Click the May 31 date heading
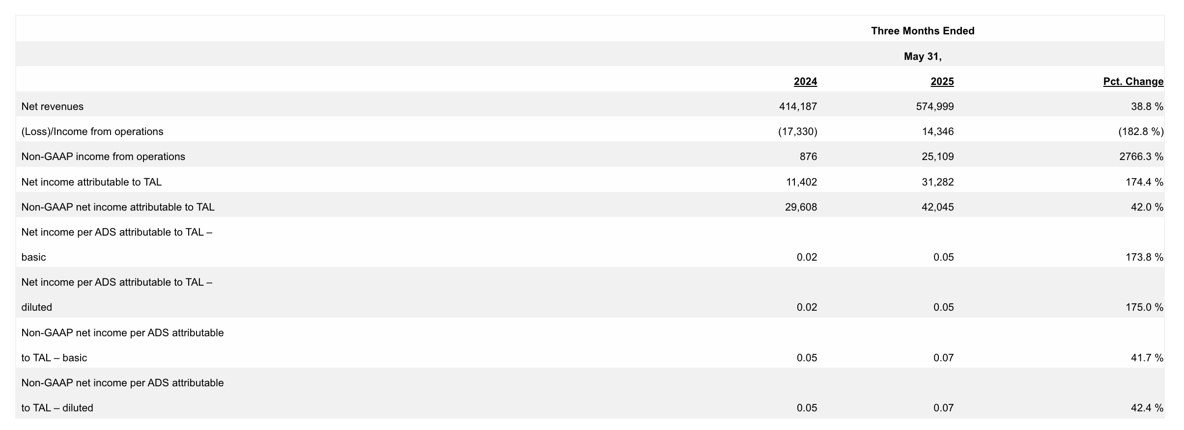The height and width of the screenshot is (430, 1184). click(x=922, y=56)
